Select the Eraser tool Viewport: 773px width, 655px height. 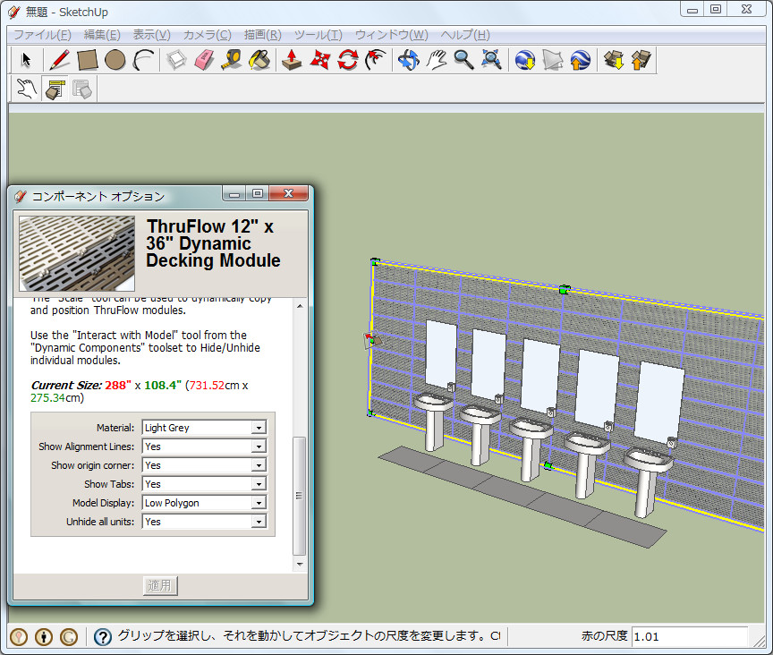click(x=201, y=60)
